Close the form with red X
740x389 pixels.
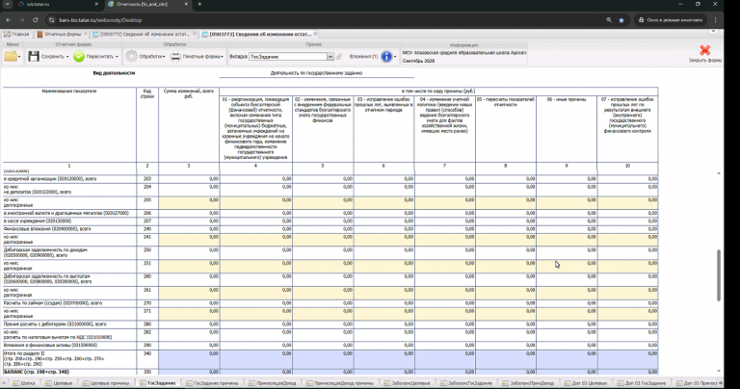pos(705,50)
